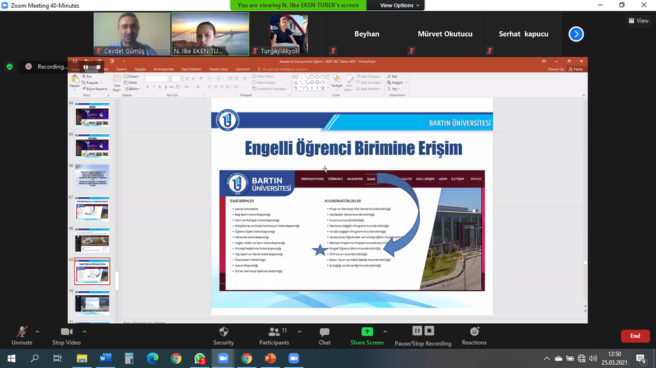This screenshot has height=368, width=656.
Task: Select the Mürvet Okutucu participant tile
Action: pyautogui.click(x=445, y=34)
